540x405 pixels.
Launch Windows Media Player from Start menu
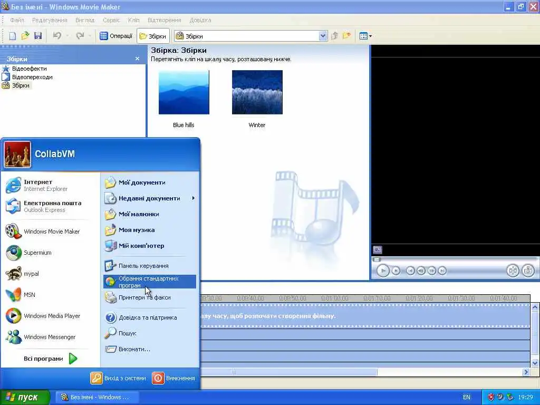[x=50, y=316]
